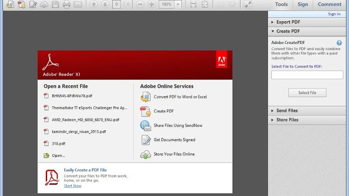The image size is (349, 196).
Task: Click the fit one full page icon
Action: coord(205,4)
